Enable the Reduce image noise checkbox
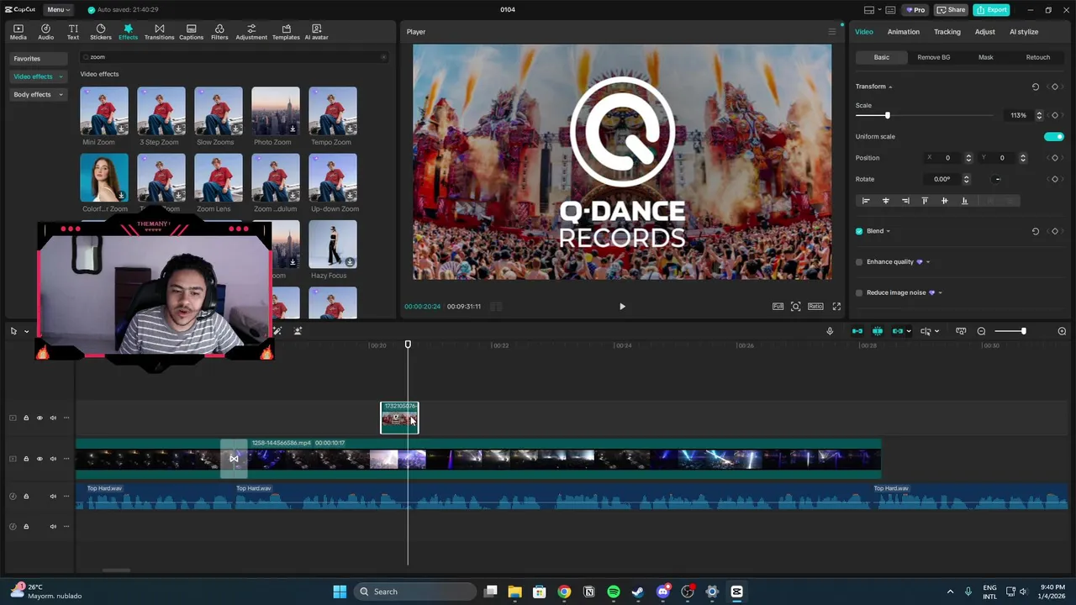The height and width of the screenshot is (605, 1076). (859, 292)
